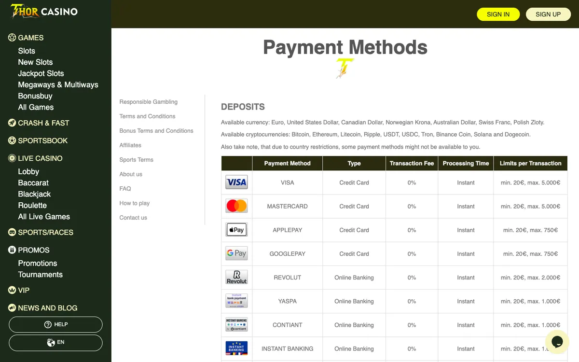Open Bonus Terms and Conditions link
The width and height of the screenshot is (579, 362).
tap(156, 131)
